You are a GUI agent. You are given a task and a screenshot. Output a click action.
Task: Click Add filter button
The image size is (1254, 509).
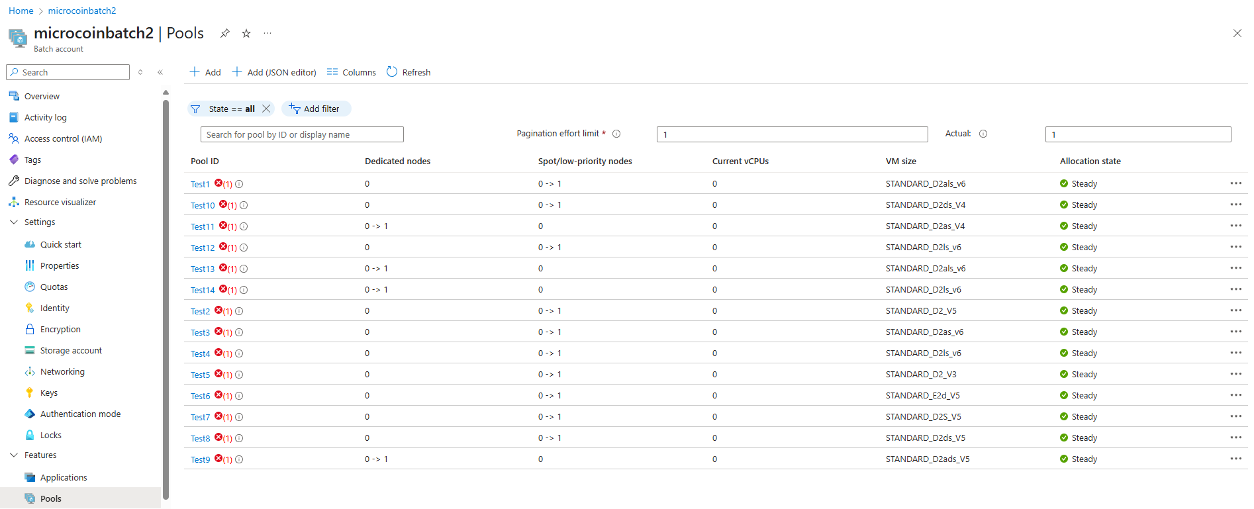316,109
